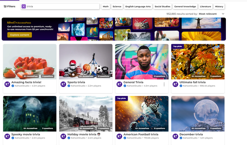Click the Ultimate fall trivia title

pos(192,82)
